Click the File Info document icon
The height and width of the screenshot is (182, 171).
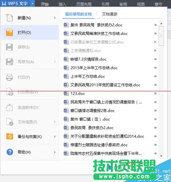10,122
